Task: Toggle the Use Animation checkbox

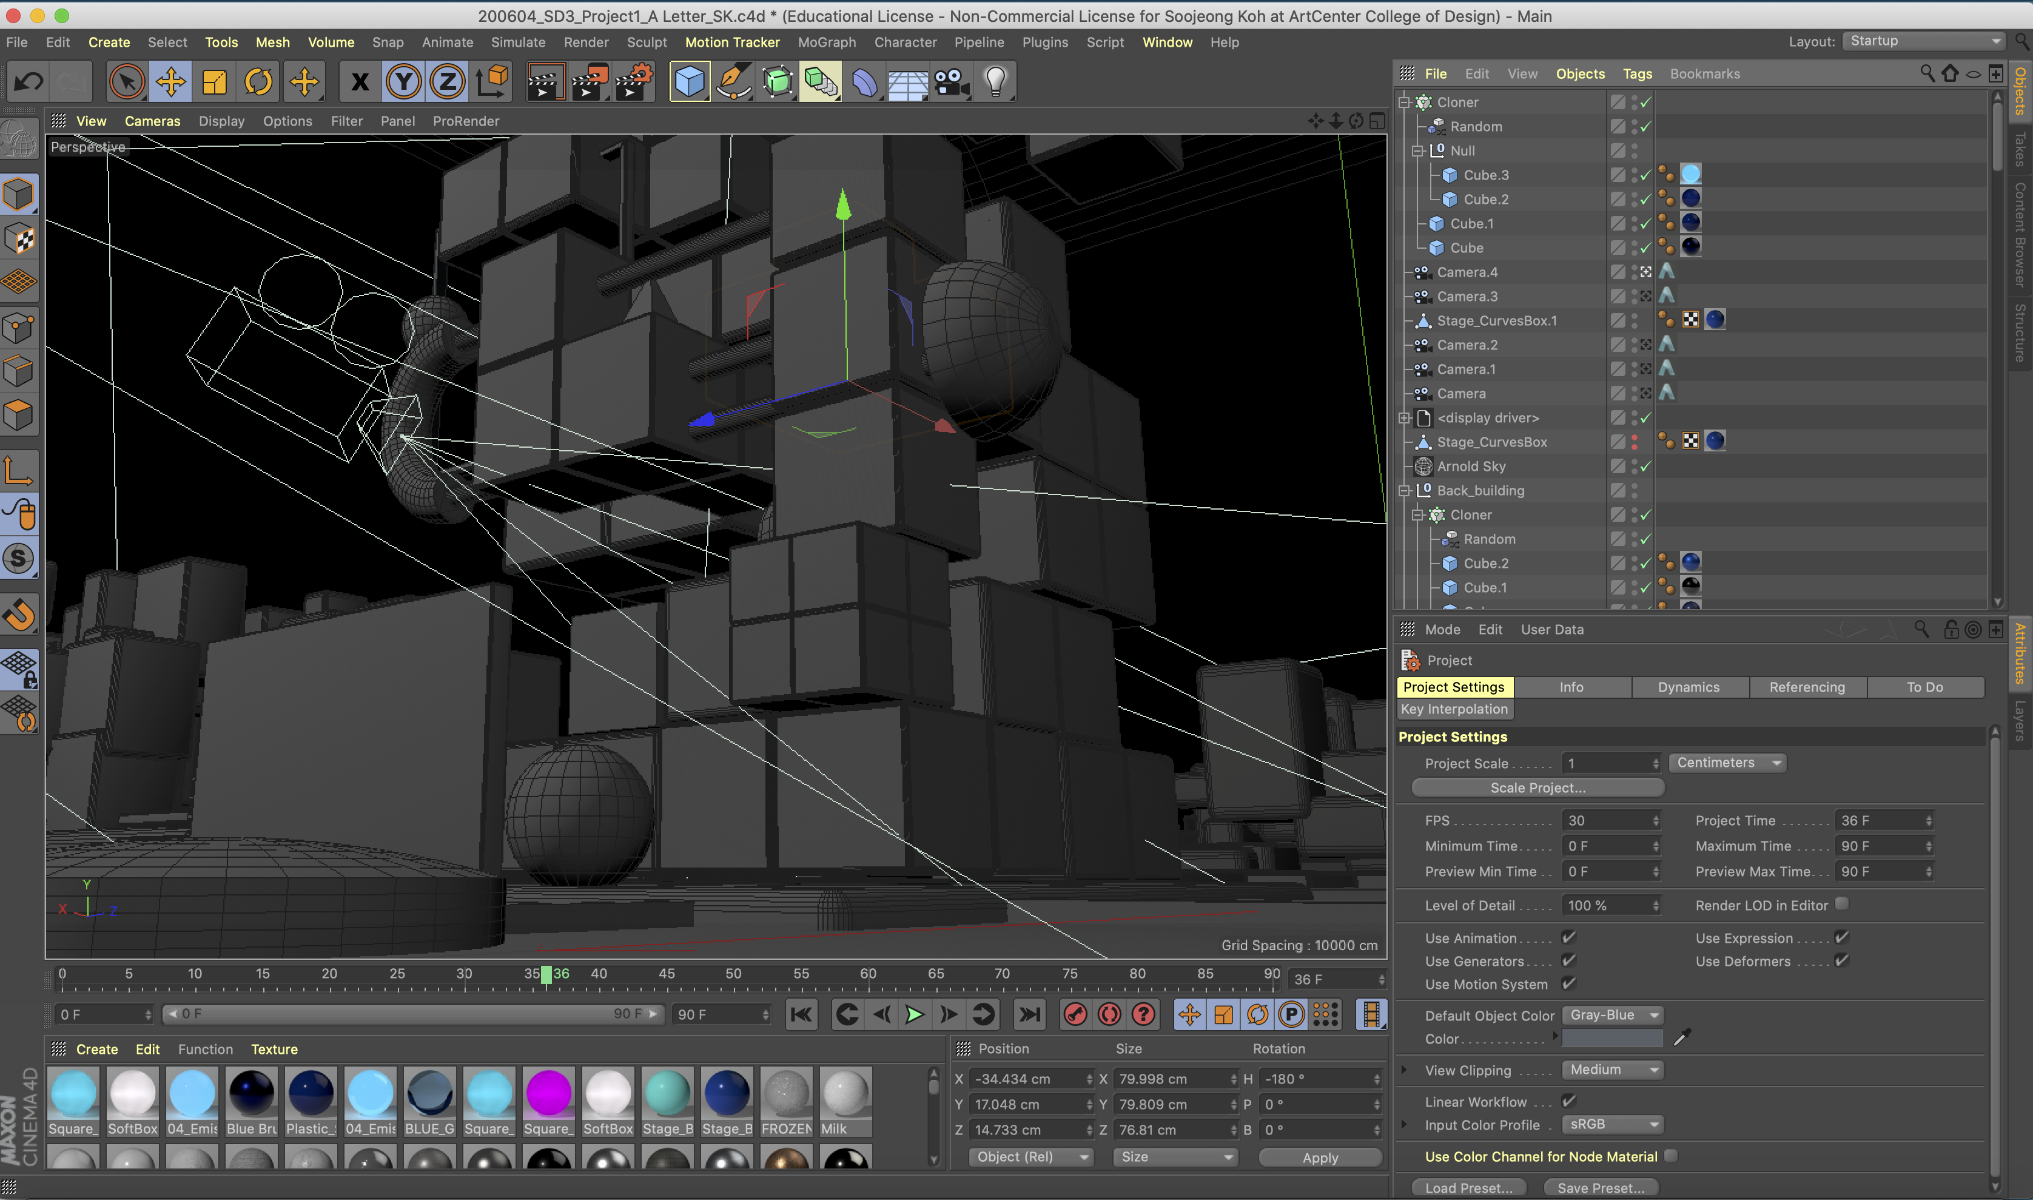Action: pos(1568,937)
